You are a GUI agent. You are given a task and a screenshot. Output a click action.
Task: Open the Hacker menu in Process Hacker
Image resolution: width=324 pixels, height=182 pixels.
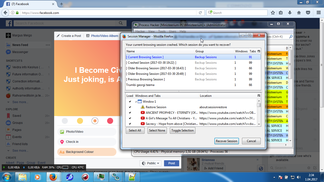[x=140, y=31]
